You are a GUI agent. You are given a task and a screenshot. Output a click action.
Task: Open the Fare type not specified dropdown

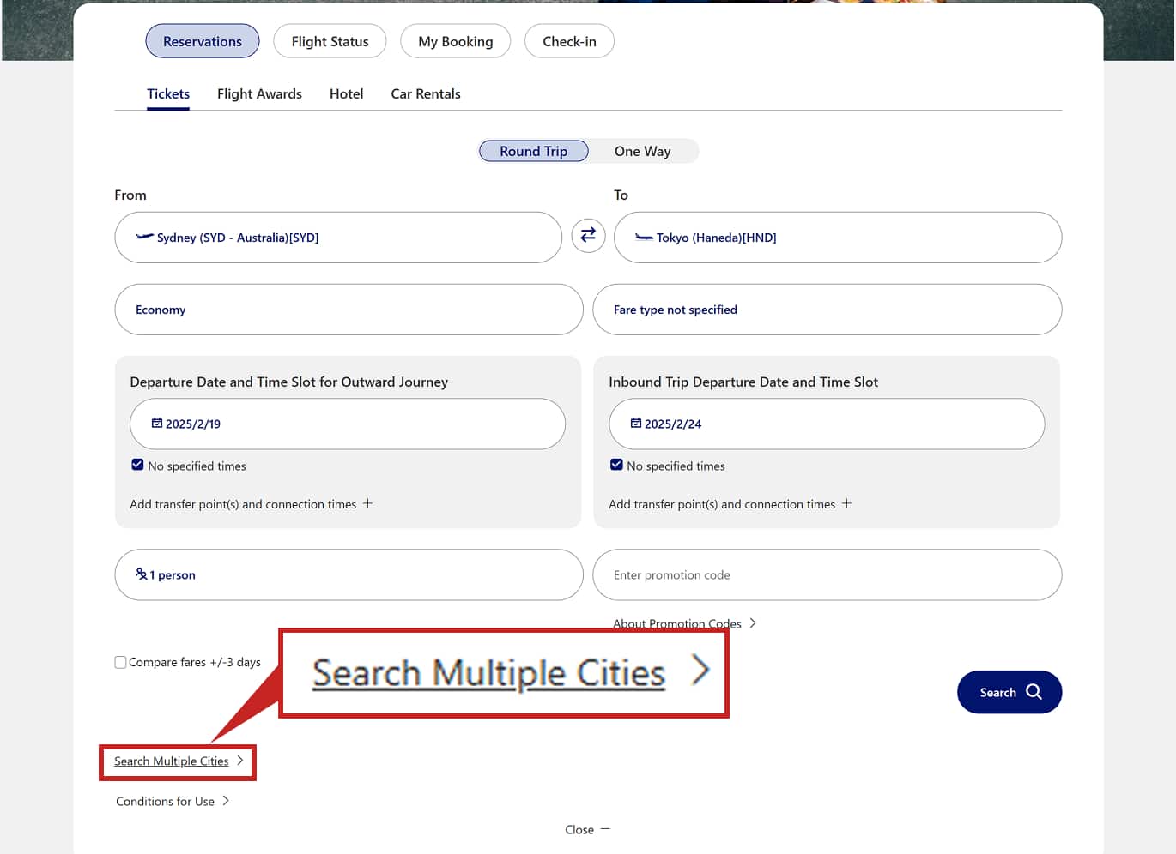coord(827,310)
